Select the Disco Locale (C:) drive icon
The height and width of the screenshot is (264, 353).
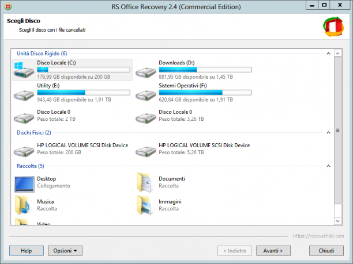(x=24, y=70)
